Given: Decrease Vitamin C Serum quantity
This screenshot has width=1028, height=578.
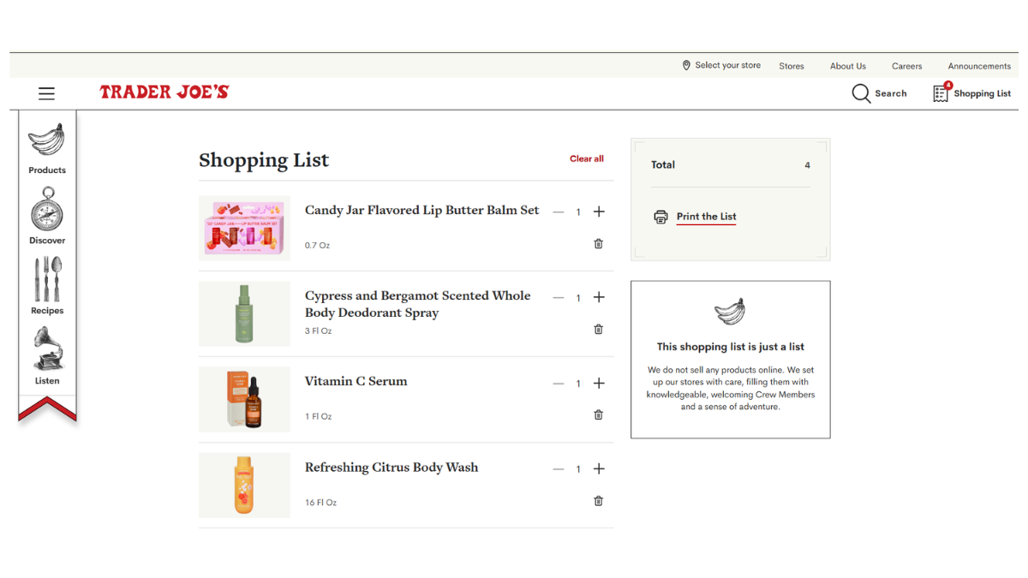Looking at the screenshot, I should [559, 384].
